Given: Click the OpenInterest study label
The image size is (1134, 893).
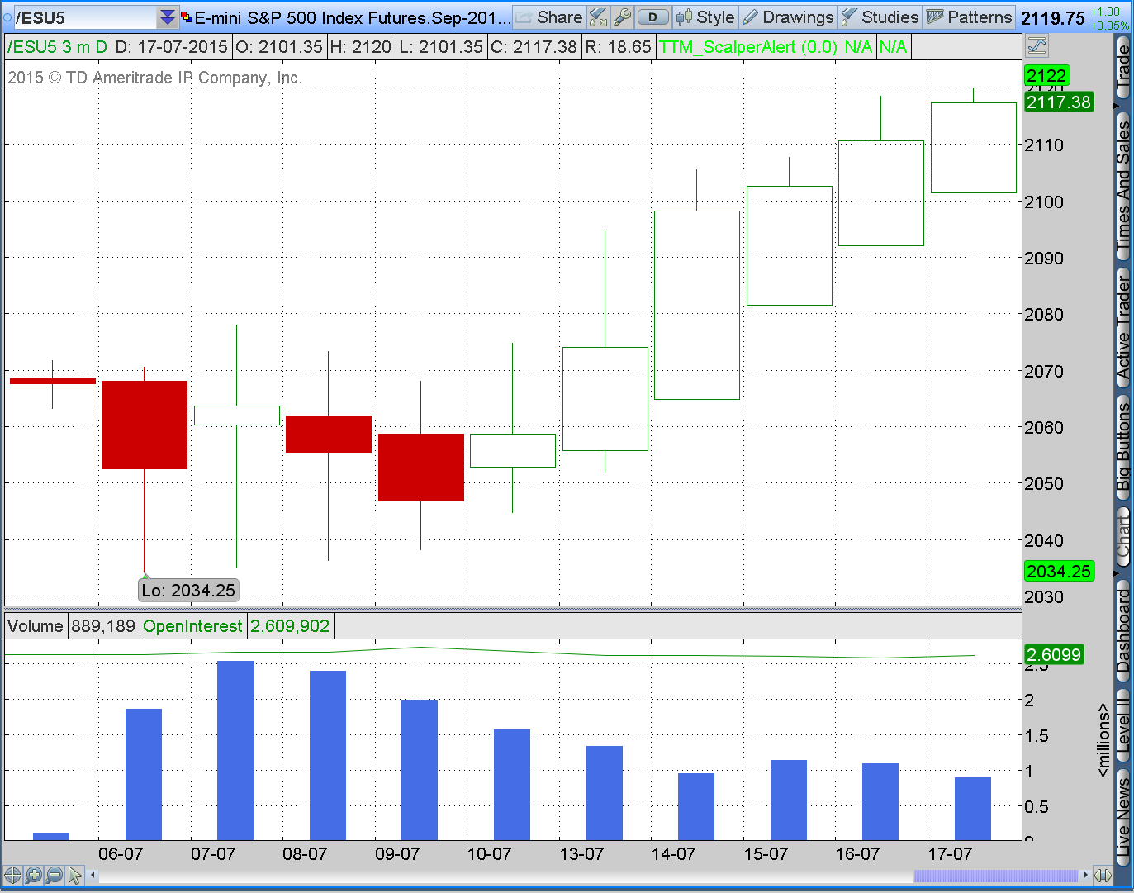Looking at the screenshot, I should coord(193,626).
